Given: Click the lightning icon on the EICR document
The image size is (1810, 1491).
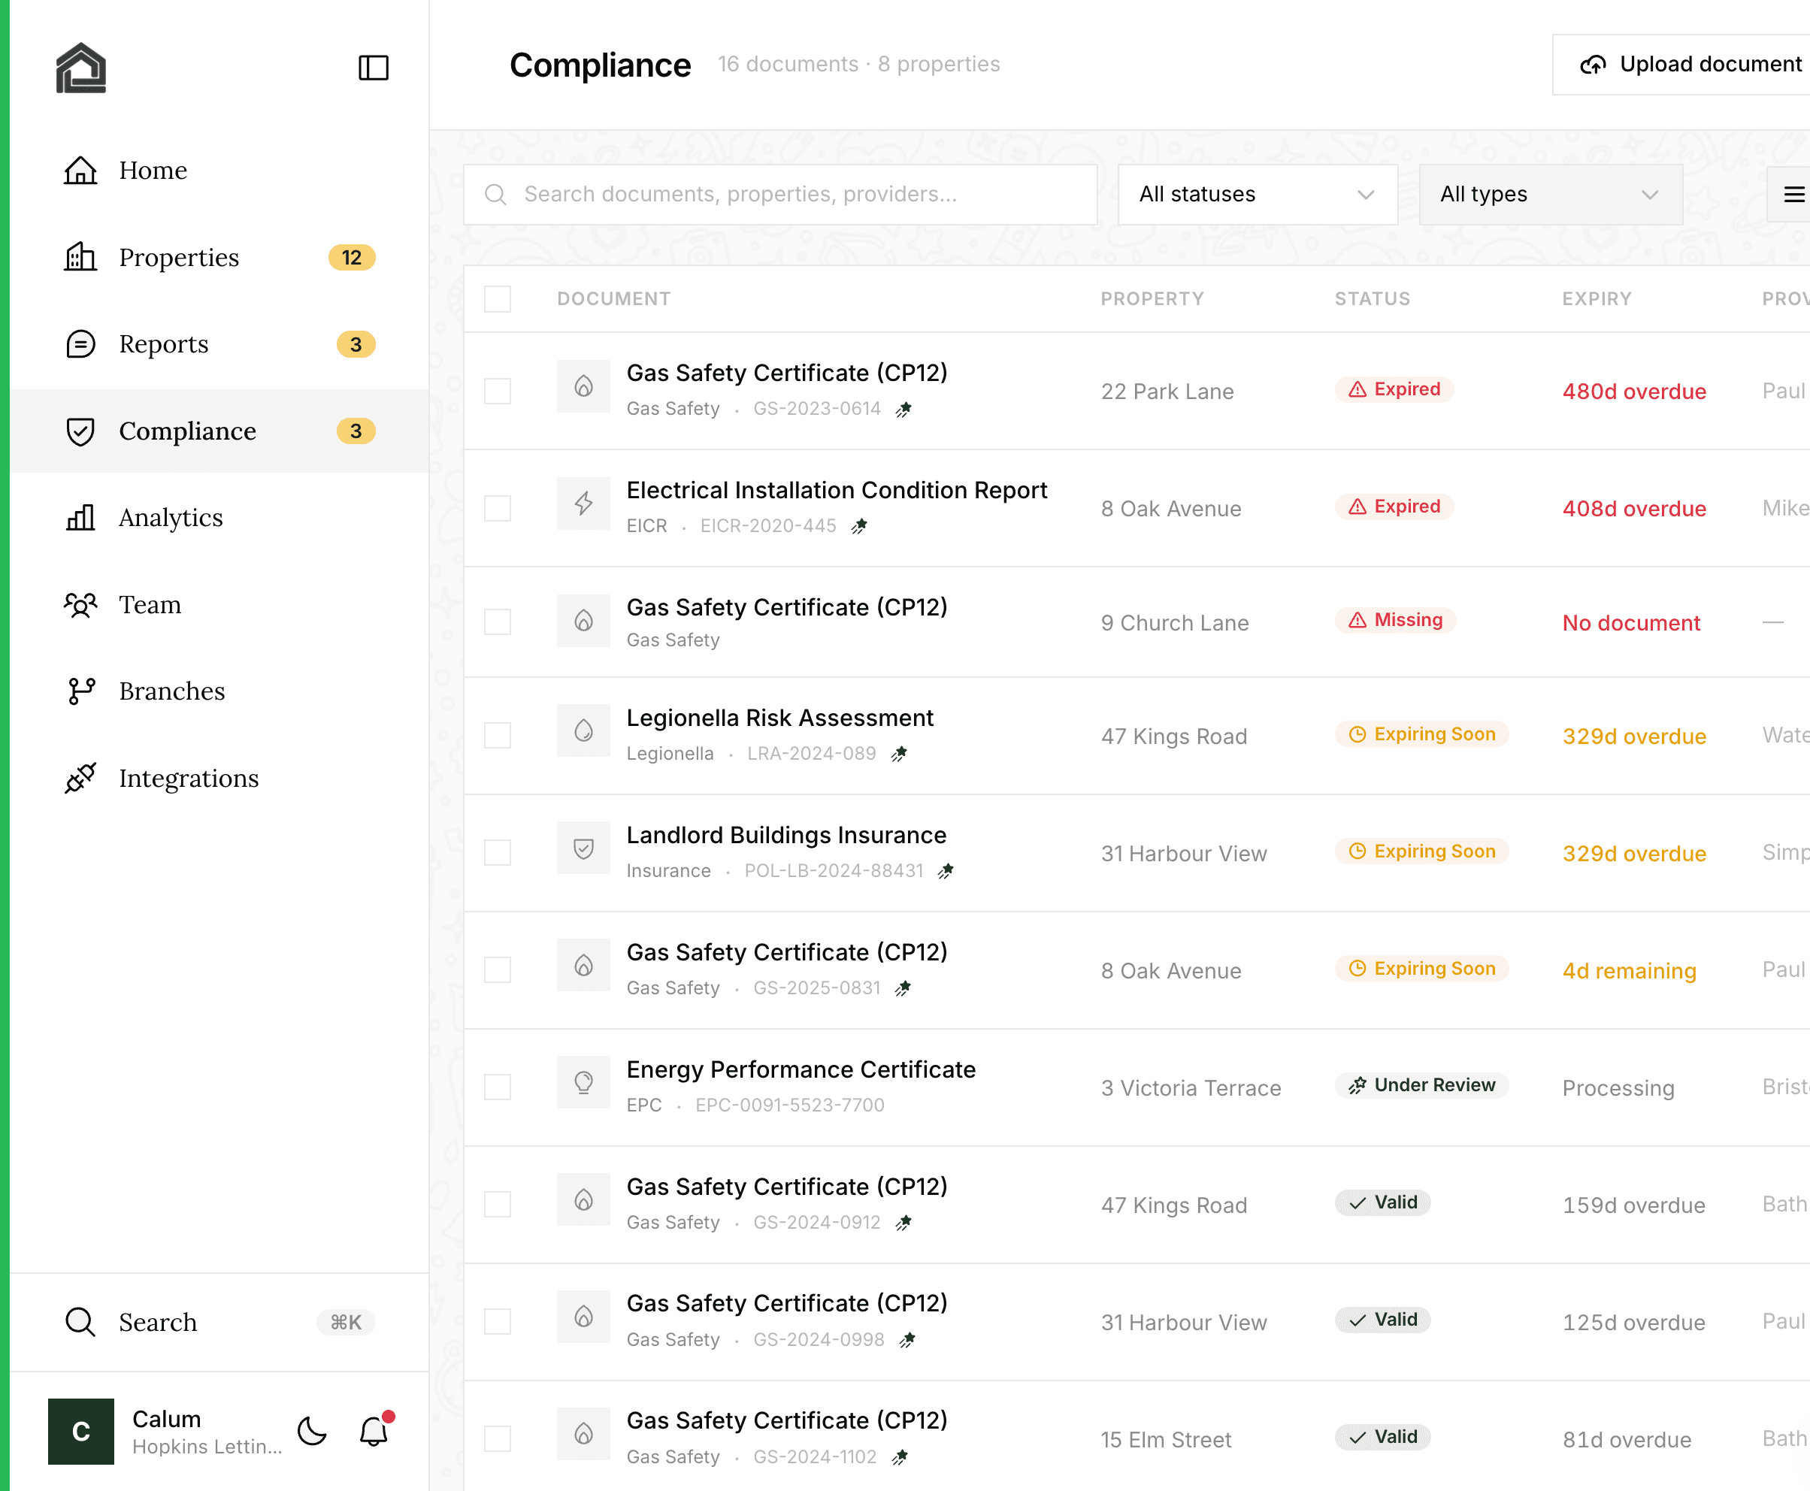Looking at the screenshot, I should tap(583, 504).
